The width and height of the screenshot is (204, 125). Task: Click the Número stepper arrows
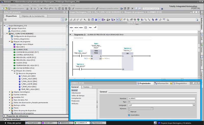tap(152, 108)
